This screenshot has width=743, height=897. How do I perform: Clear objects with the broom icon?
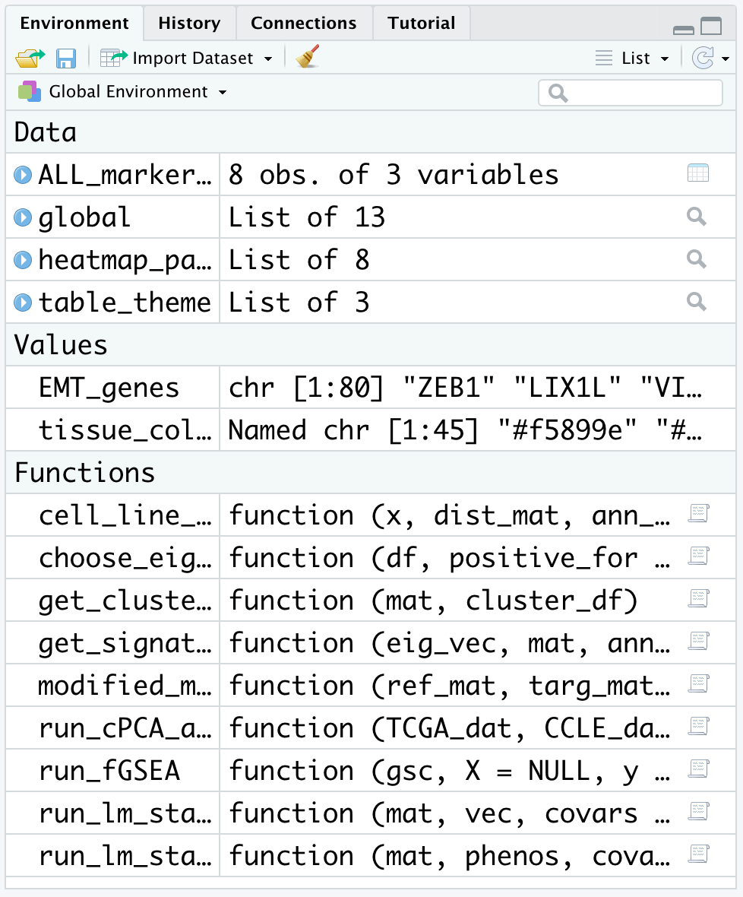pos(308,57)
